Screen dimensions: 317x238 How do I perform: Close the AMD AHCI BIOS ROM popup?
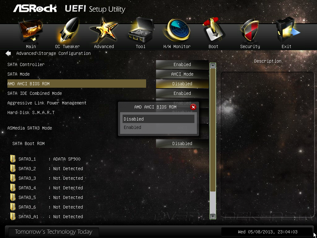[x=193, y=107]
